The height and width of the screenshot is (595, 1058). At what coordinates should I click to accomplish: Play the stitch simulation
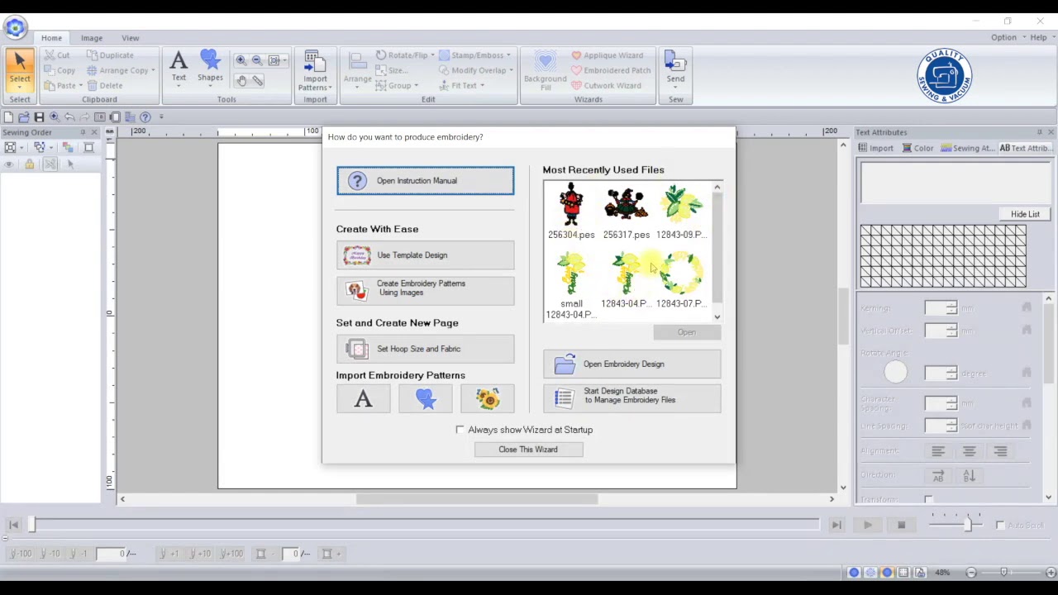click(868, 525)
